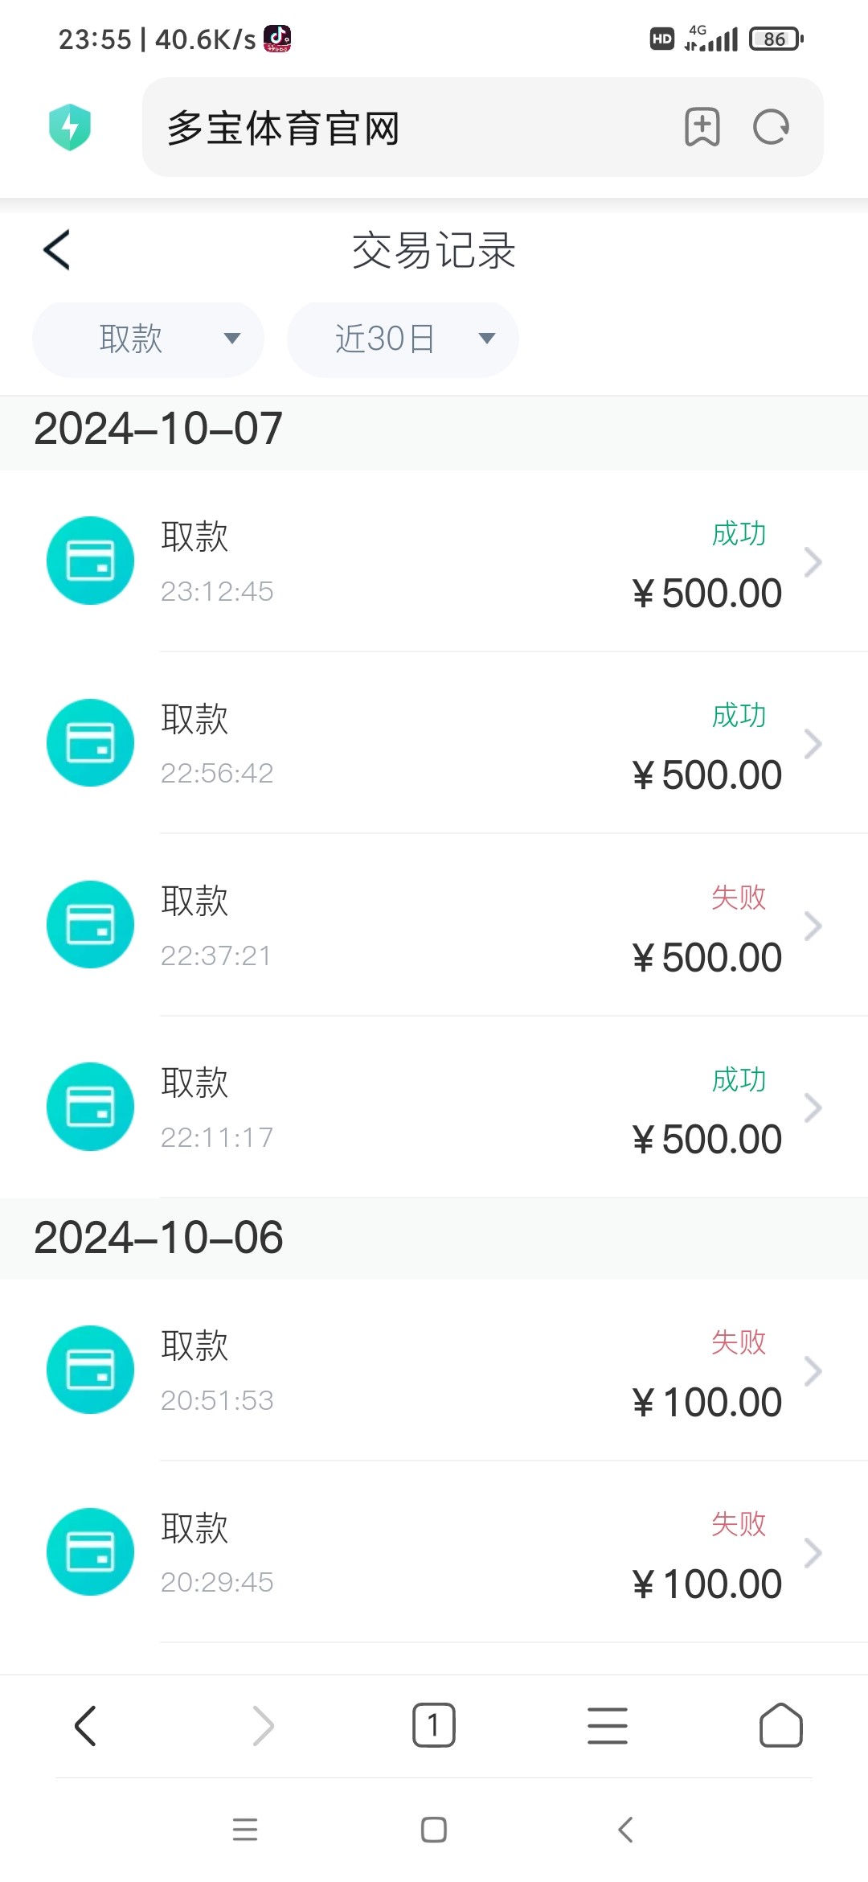This screenshot has height=1882, width=868.
Task: Tap the card icon of the 22:11:17 withdrawal
Action: tap(90, 1107)
